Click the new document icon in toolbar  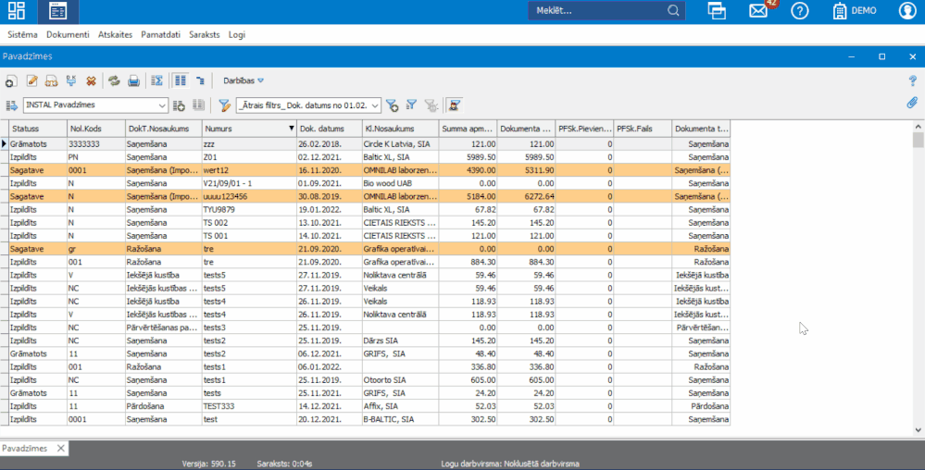(x=11, y=80)
